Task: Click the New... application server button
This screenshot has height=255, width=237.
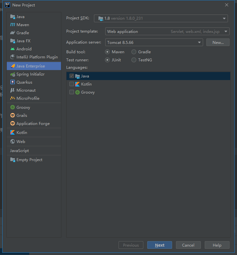Action: (218, 42)
